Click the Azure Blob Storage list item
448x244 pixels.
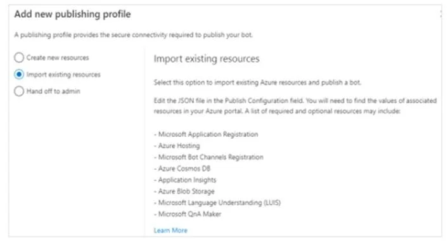pyautogui.click(x=184, y=191)
